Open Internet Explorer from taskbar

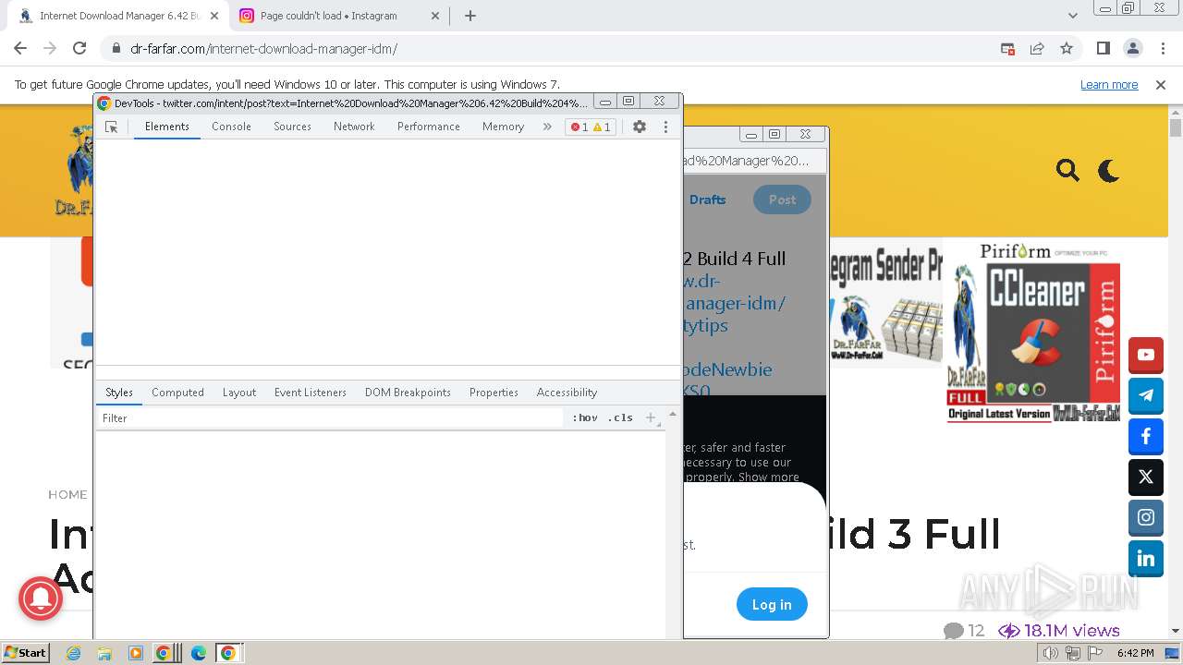[x=74, y=653]
